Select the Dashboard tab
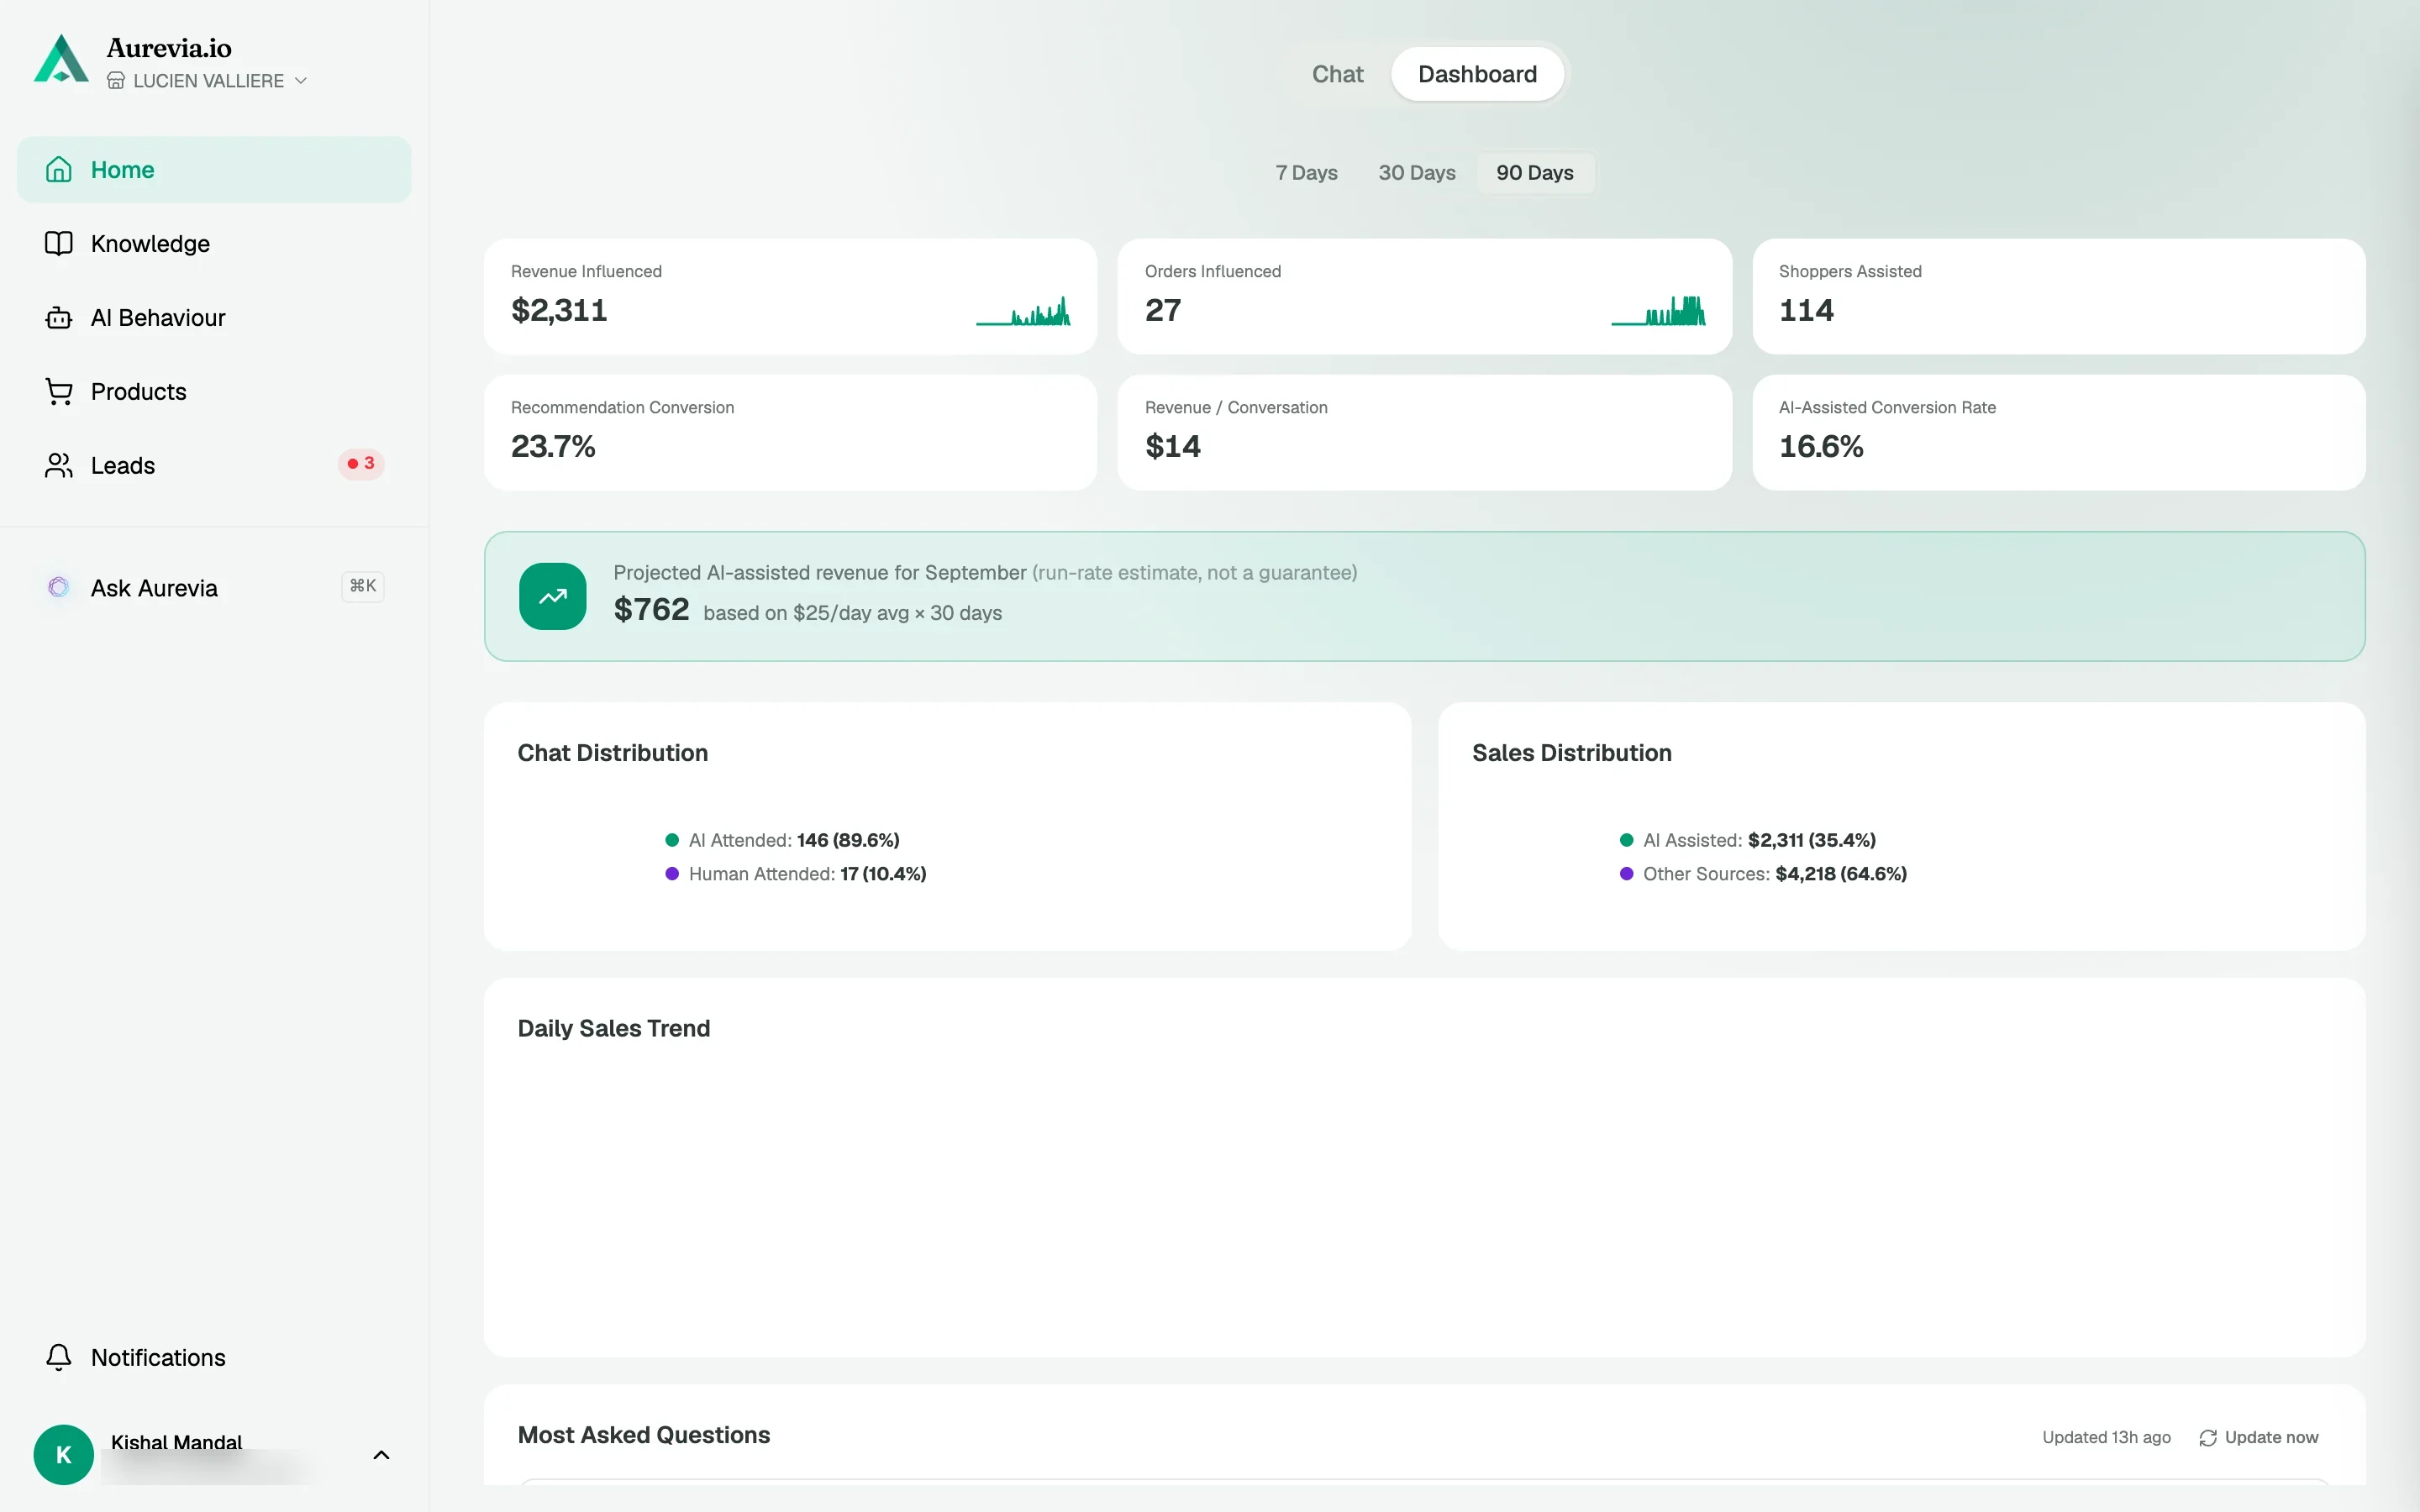Viewport: 2420px width, 1512px height. (1477, 74)
